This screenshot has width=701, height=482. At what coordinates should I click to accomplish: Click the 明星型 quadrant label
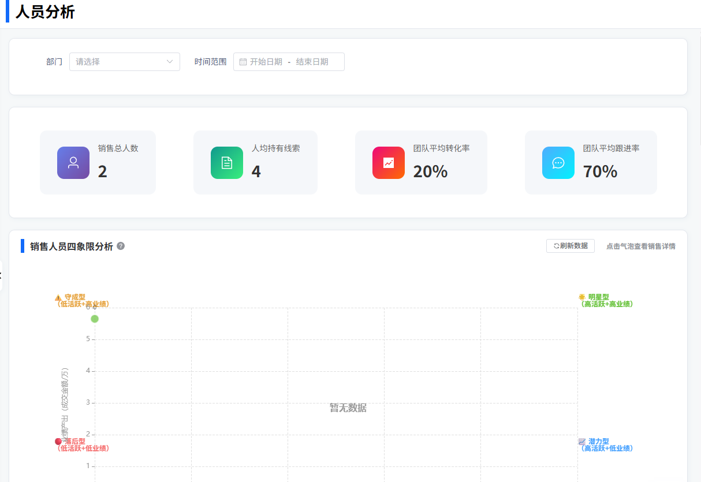(598, 297)
